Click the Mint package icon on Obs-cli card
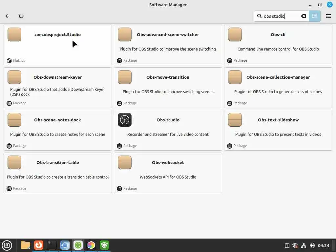This screenshot has width=336, height=252. [x=229, y=61]
